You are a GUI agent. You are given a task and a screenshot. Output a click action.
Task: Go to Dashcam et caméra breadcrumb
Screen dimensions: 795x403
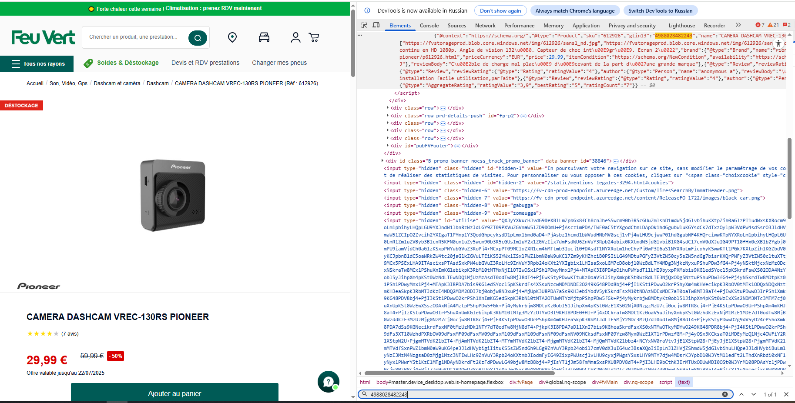117,83
